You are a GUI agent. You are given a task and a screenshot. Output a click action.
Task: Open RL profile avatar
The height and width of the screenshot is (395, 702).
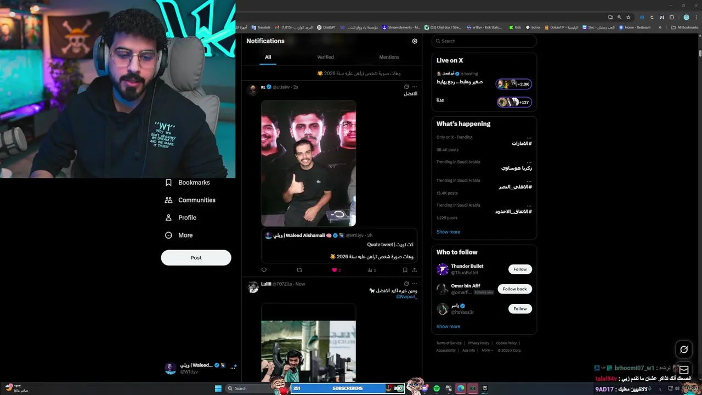tap(252, 89)
